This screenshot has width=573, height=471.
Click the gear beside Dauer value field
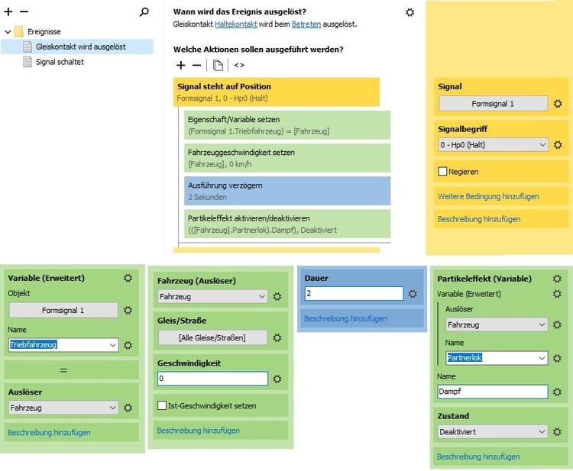(413, 294)
